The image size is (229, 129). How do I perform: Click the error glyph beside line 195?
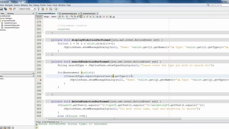pos(41,80)
